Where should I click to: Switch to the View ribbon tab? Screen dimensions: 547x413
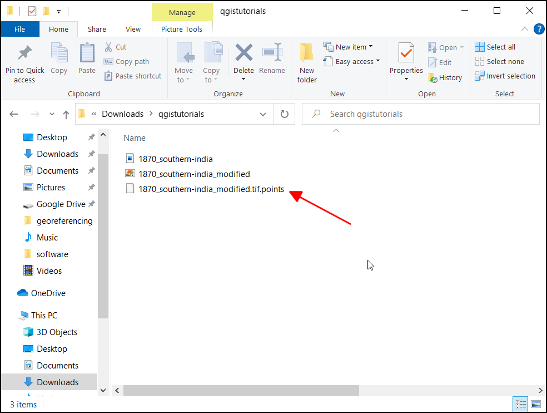pos(133,29)
